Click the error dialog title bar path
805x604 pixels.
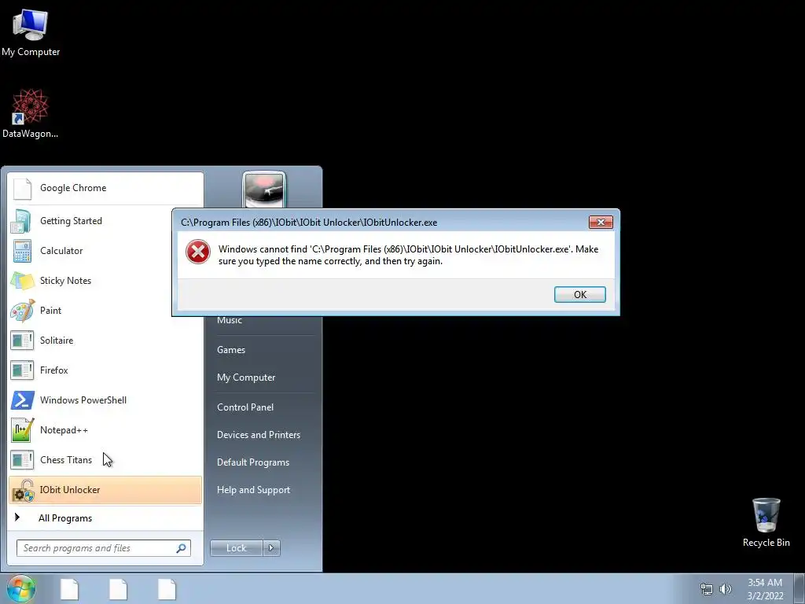click(309, 223)
